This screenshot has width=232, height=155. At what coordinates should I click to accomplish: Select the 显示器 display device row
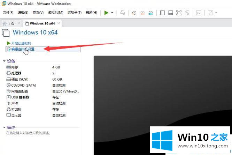coord(43,115)
